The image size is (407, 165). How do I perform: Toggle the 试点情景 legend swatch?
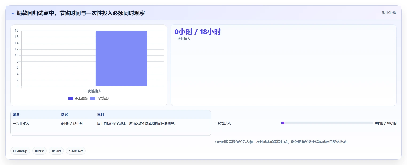[x=92, y=98]
